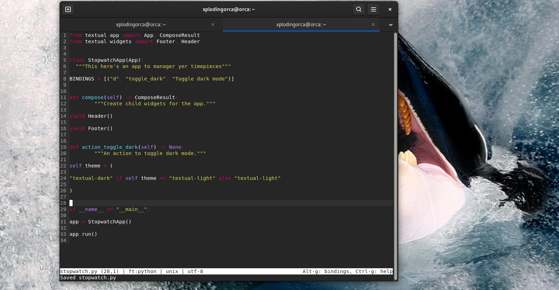Close the first terminal tab

click(213, 25)
